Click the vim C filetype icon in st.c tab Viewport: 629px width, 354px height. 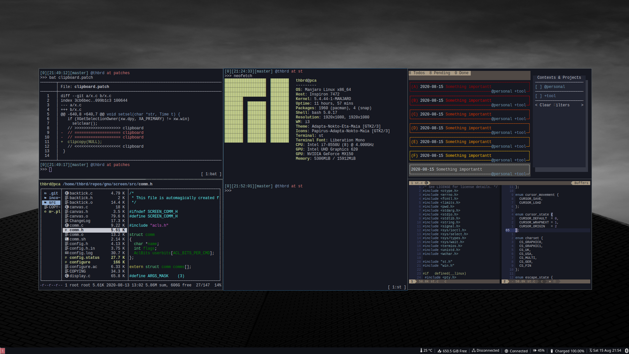click(x=427, y=183)
